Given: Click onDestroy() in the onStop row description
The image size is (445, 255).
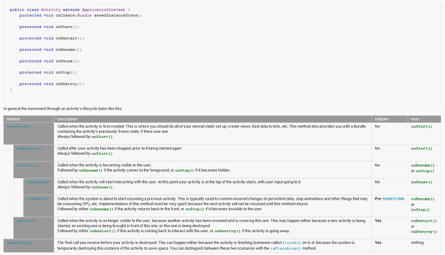Looking at the screenshot, I should 227,231.
